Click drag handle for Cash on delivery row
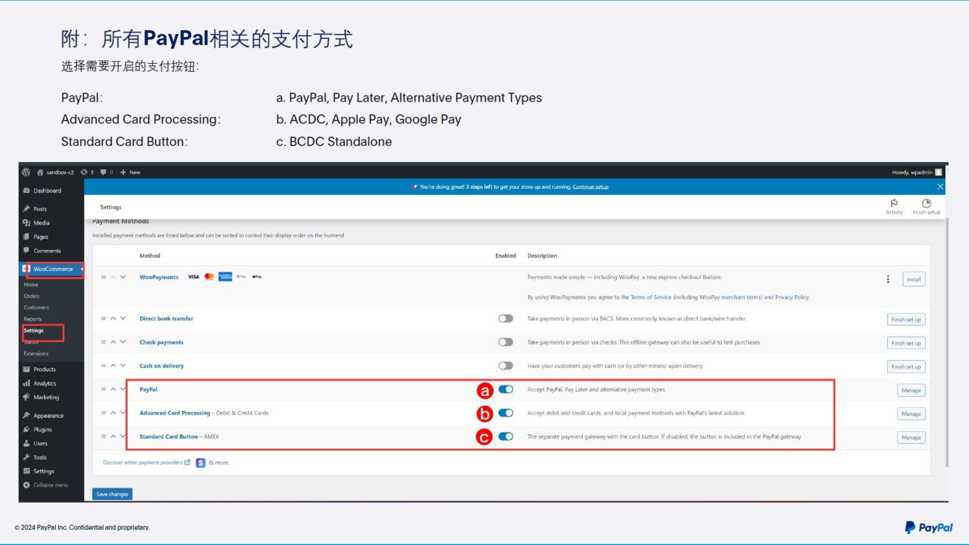Screen dimensions: 969x545 (x=103, y=366)
